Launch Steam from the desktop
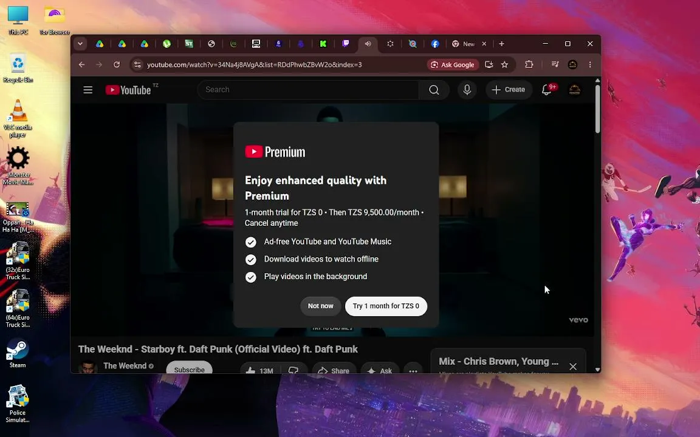Image resolution: width=700 pixels, height=437 pixels. point(18,354)
